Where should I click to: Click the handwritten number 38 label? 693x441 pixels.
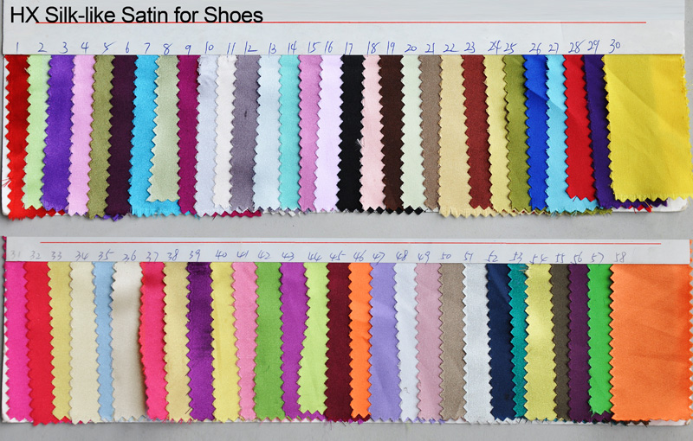click(x=172, y=255)
